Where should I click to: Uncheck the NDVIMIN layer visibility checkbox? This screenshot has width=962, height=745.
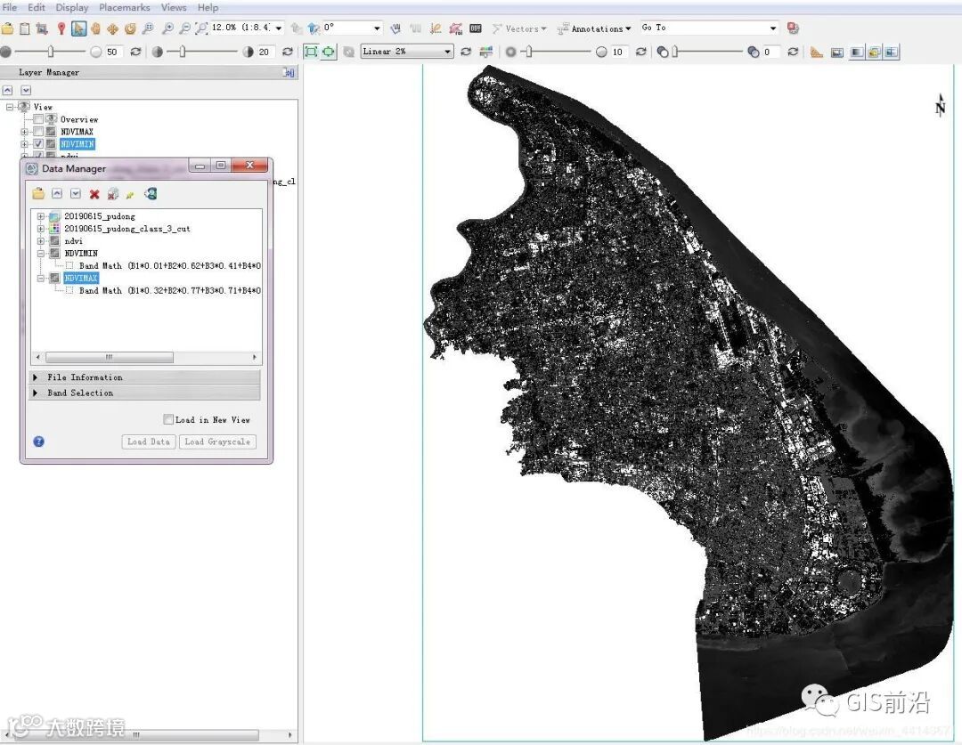[38, 144]
